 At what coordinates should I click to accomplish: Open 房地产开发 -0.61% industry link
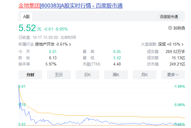51,44
